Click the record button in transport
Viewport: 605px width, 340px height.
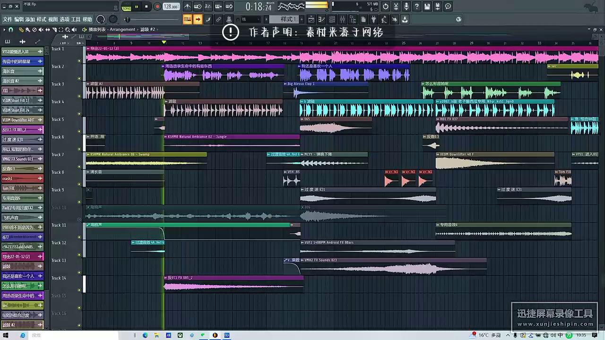(157, 7)
